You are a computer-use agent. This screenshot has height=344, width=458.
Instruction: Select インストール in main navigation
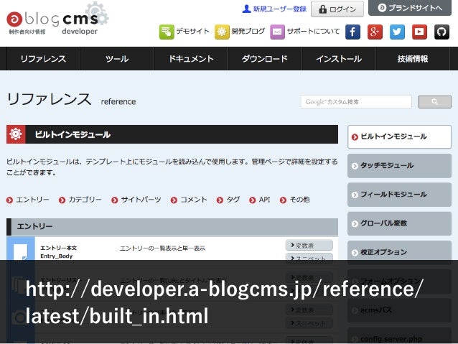[x=339, y=59]
